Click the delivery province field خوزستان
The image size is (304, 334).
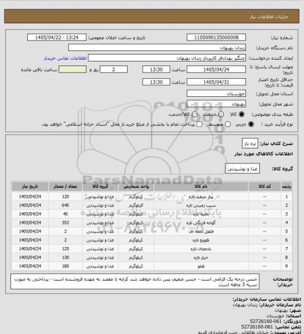(216, 93)
